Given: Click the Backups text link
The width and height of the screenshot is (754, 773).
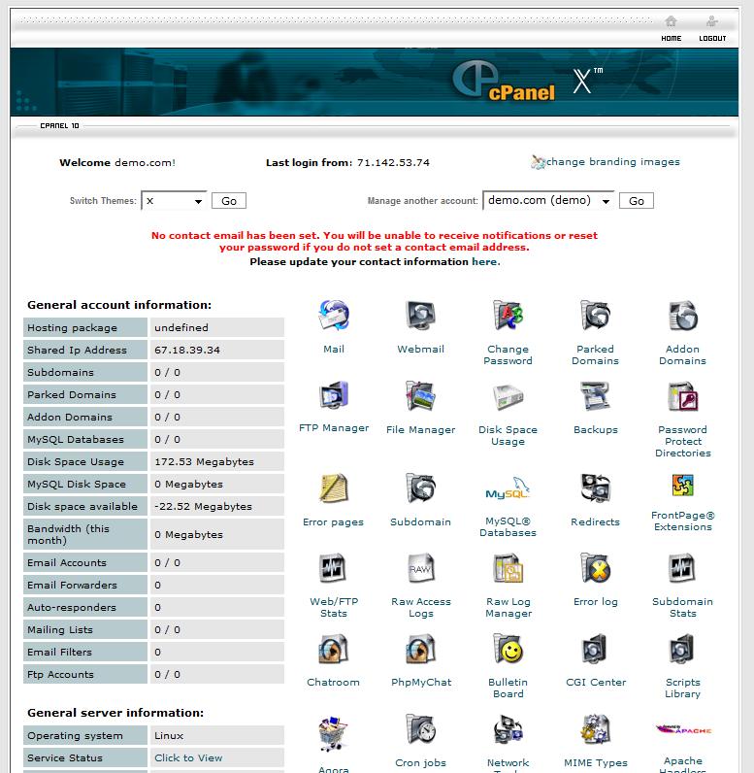Looking at the screenshot, I should (x=596, y=430).
